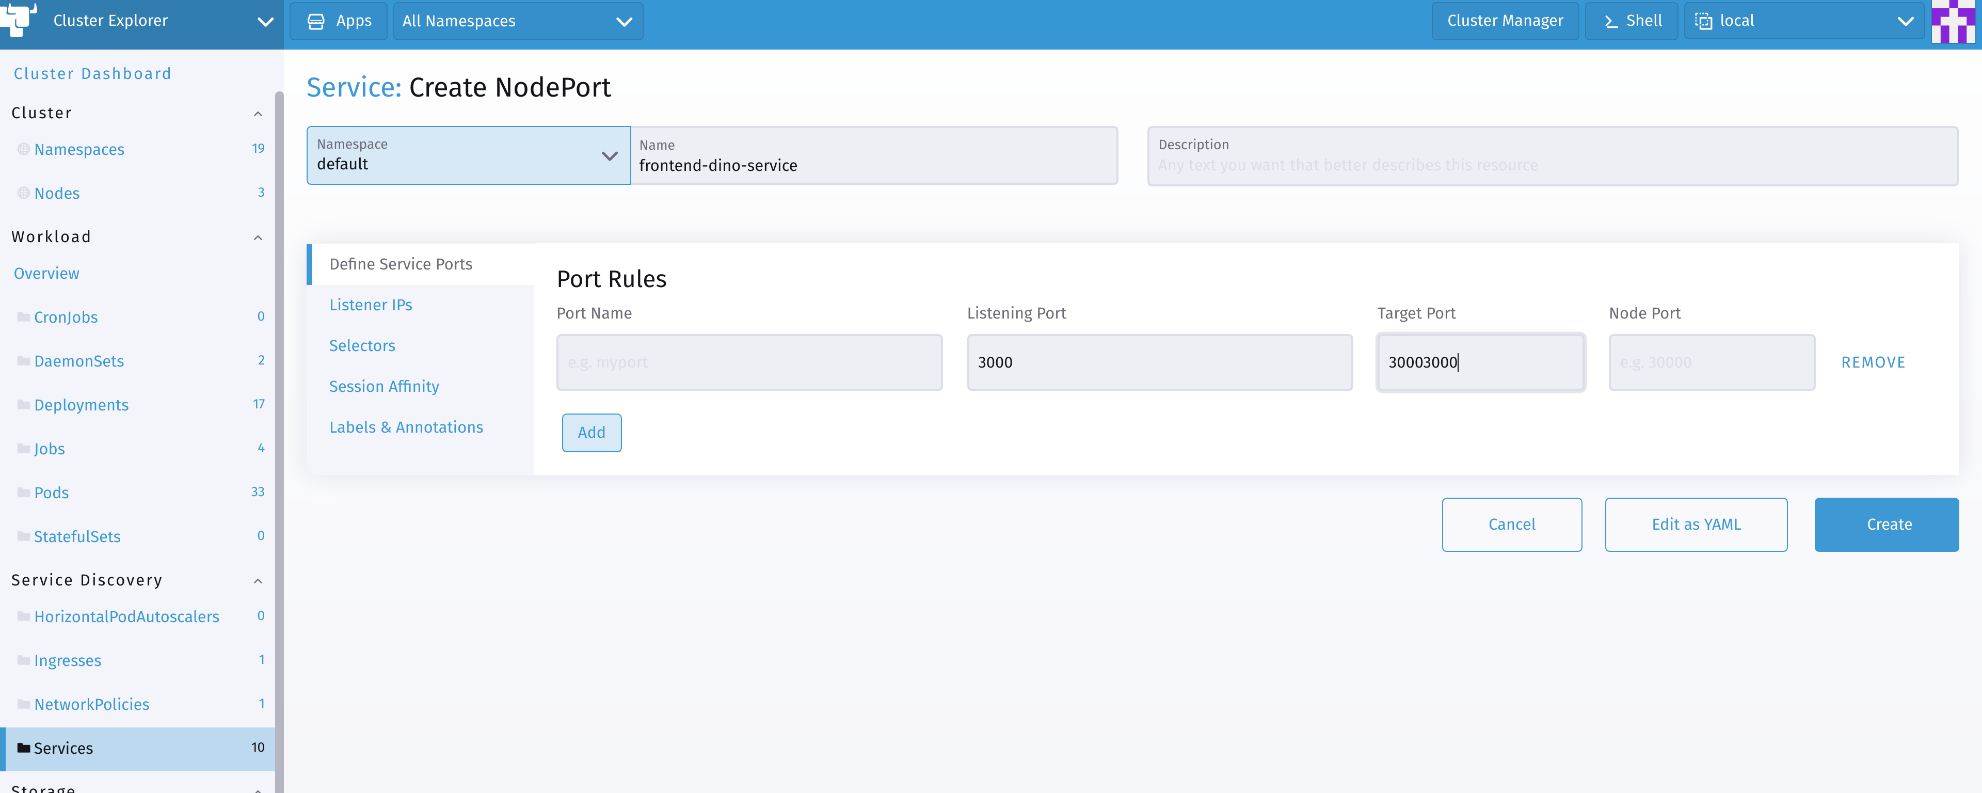The width and height of the screenshot is (1982, 793).
Task: Click the Services folder icon
Action: [24, 748]
